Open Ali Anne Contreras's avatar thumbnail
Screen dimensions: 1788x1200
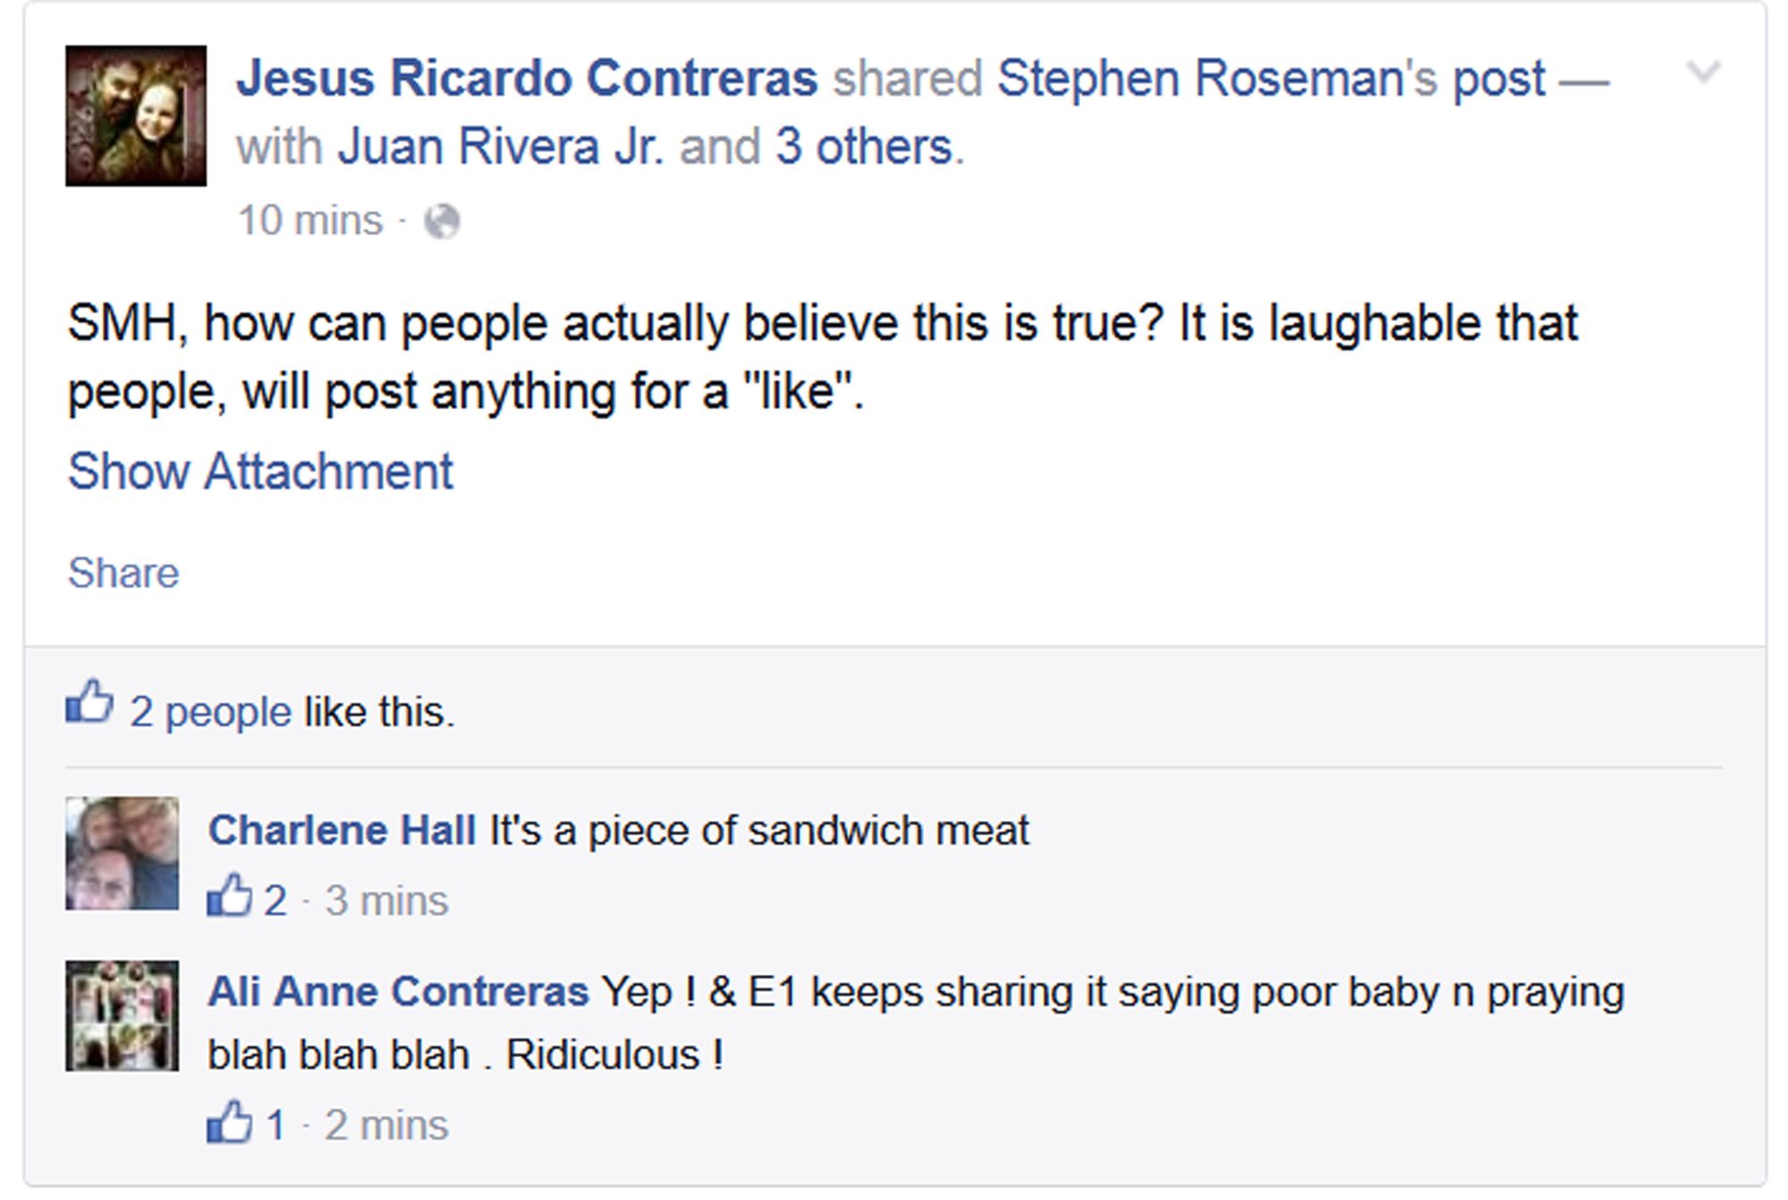tap(122, 1016)
